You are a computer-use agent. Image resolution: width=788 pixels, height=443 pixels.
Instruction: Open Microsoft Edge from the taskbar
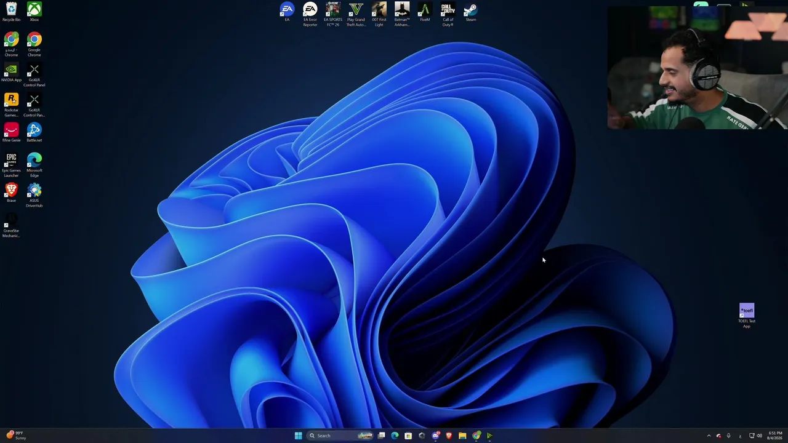tap(395, 436)
